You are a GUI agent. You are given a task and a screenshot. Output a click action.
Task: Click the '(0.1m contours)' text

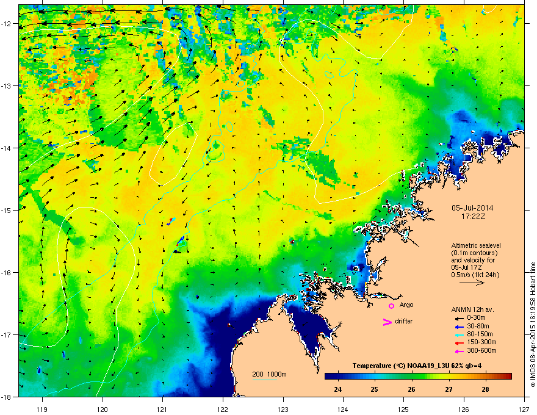point(474,253)
